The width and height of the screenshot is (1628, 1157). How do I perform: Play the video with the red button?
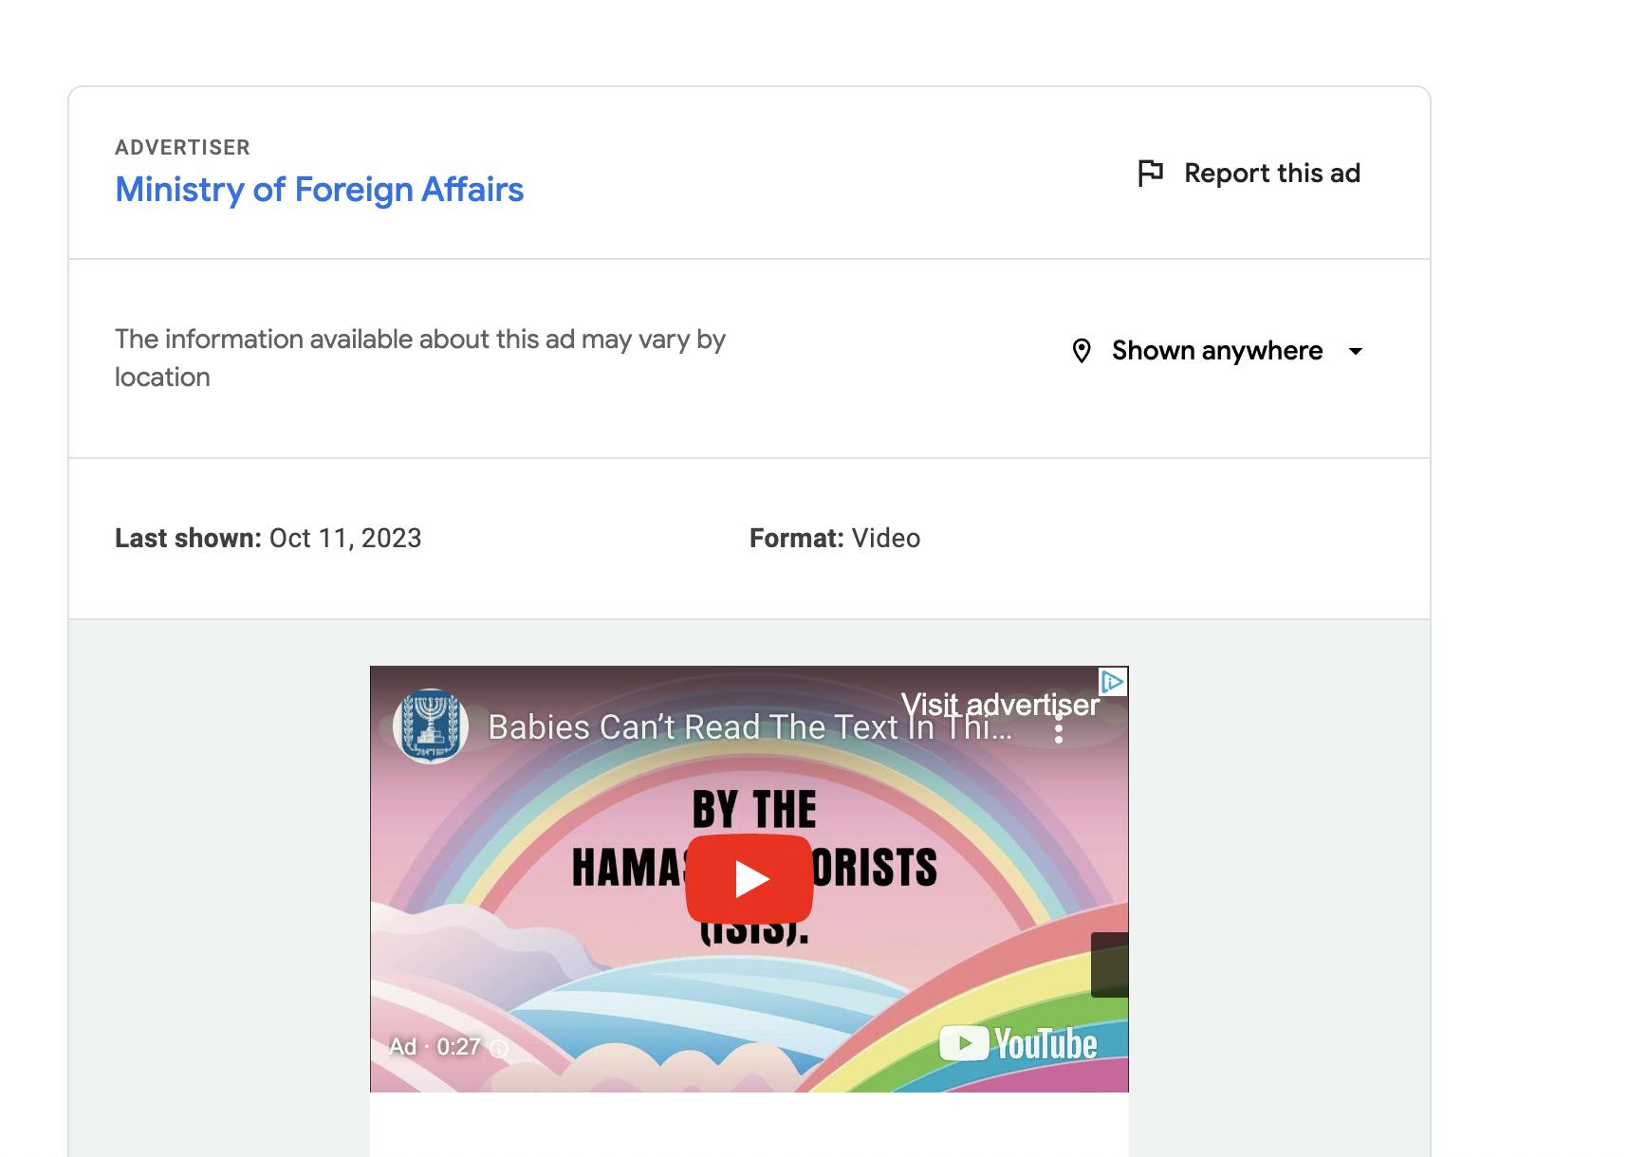click(x=749, y=879)
